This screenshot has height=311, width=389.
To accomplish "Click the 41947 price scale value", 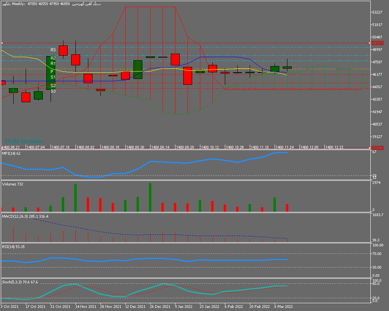I will (377, 112).
